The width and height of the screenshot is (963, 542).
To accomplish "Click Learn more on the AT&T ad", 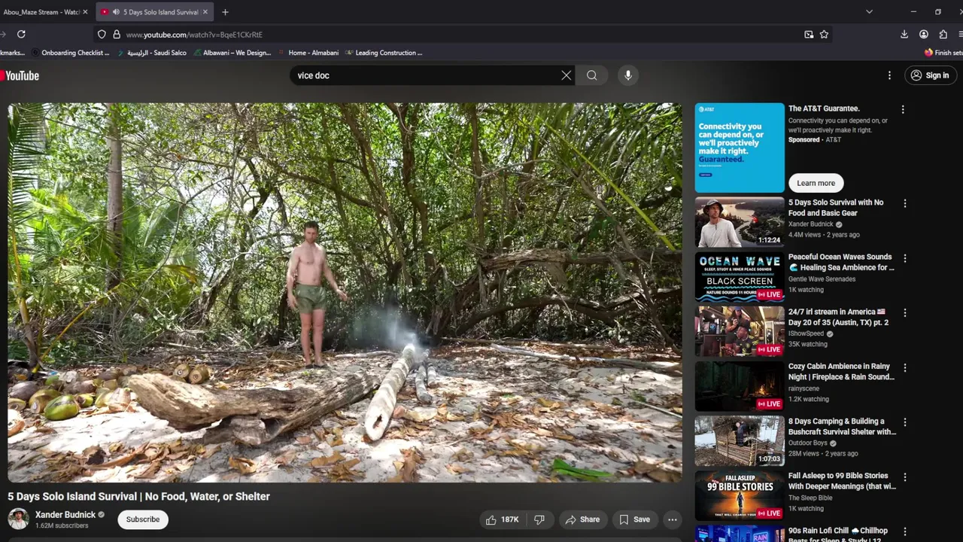I will tap(816, 183).
